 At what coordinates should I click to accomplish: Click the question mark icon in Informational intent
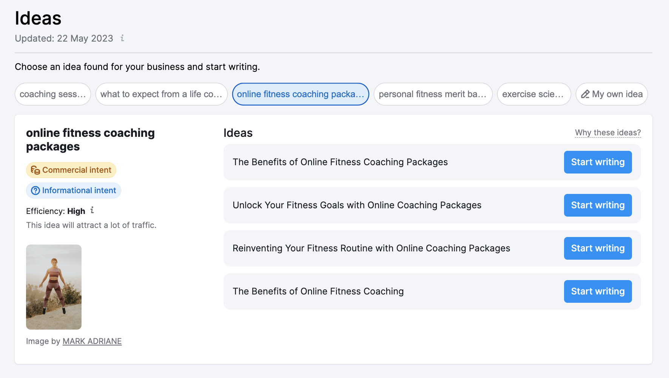(x=35, y=191)
